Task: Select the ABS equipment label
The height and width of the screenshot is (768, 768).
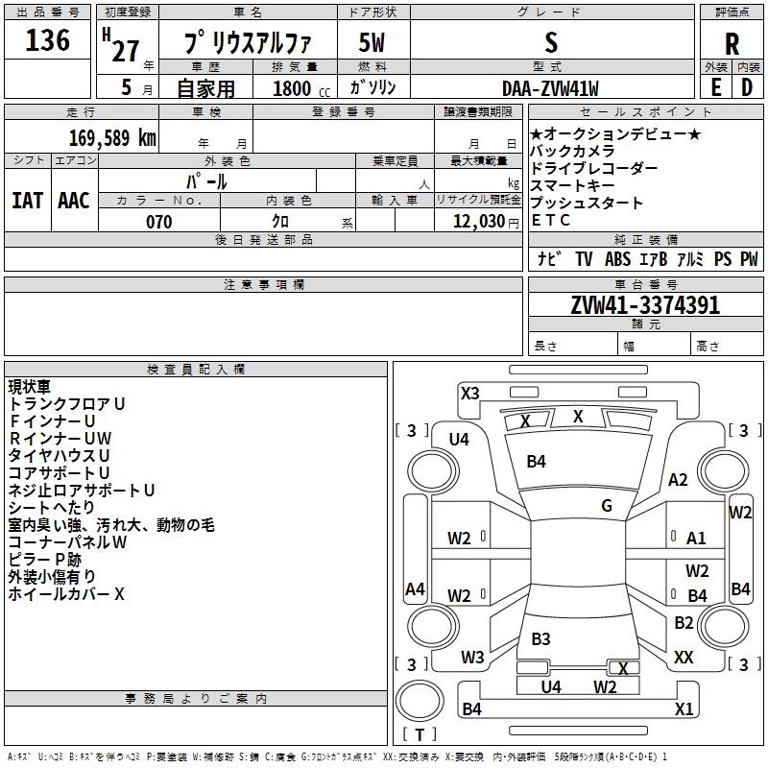Action: (617, 259)
